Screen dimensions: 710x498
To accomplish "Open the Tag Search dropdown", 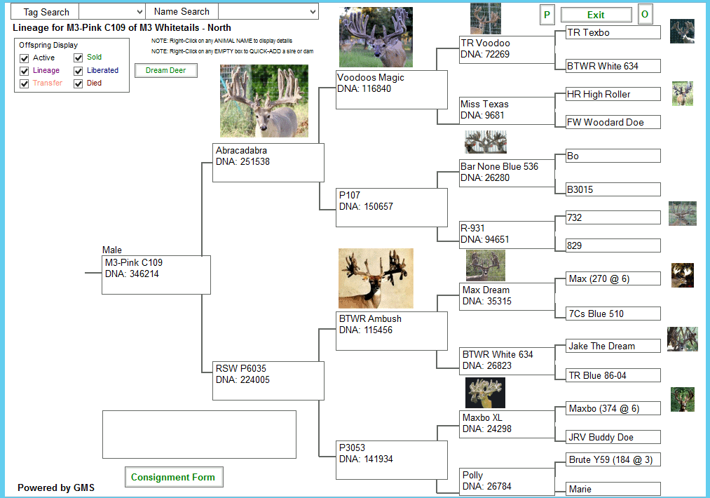I will point(111,12).
